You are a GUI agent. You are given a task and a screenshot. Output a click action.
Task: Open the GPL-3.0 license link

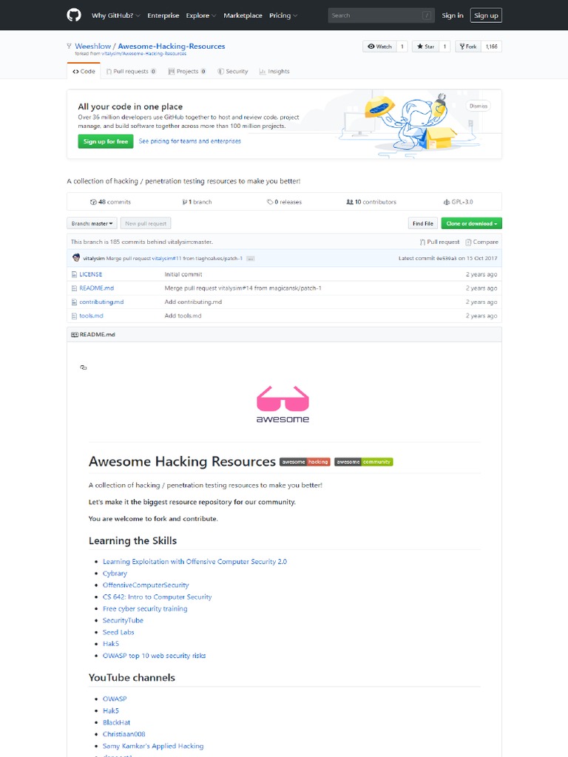coord(458,202)
